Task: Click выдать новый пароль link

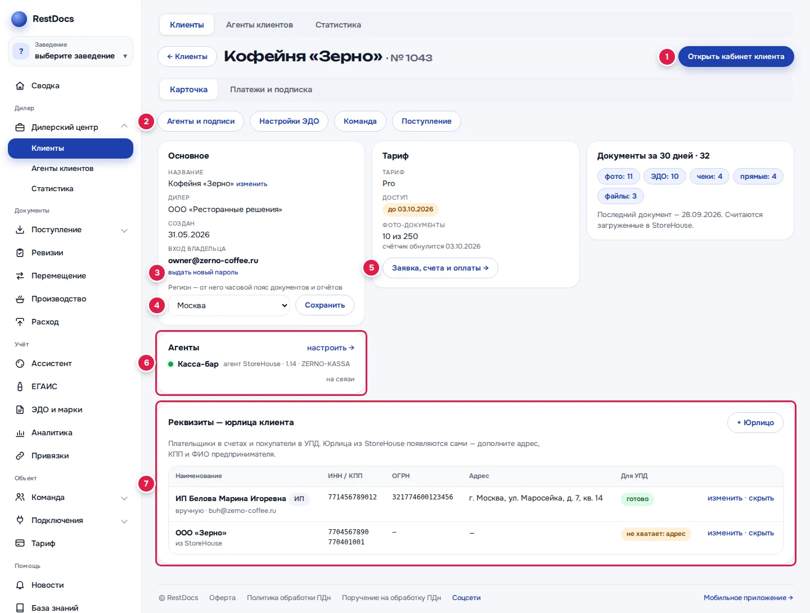Action: point(203,272)
